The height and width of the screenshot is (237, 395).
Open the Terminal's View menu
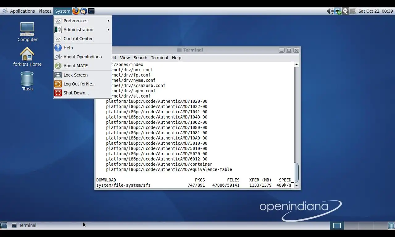[125, 58]
